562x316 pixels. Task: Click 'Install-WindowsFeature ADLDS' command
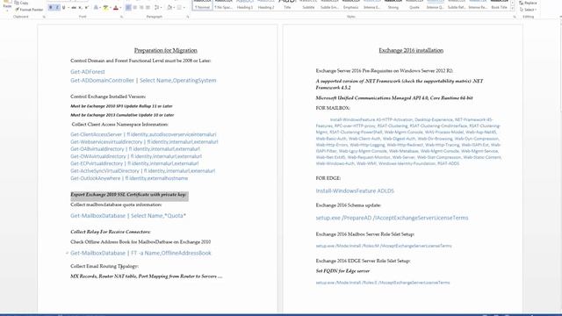tap(355, 191)
